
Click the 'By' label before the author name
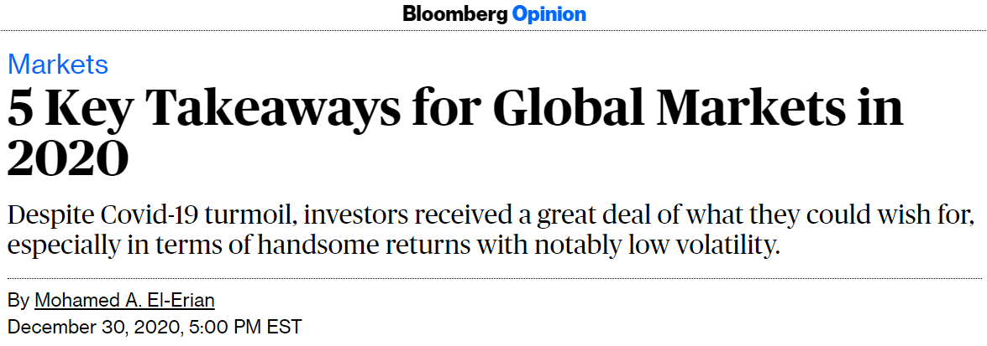click(x=18, y=301)
